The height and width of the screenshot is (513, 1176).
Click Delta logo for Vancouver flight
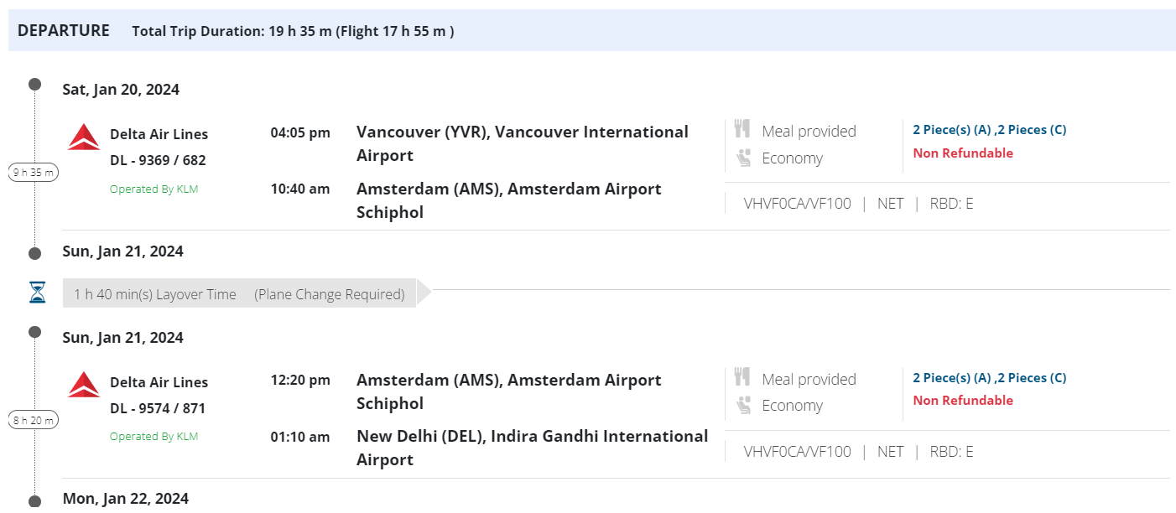tap(84, 137)
